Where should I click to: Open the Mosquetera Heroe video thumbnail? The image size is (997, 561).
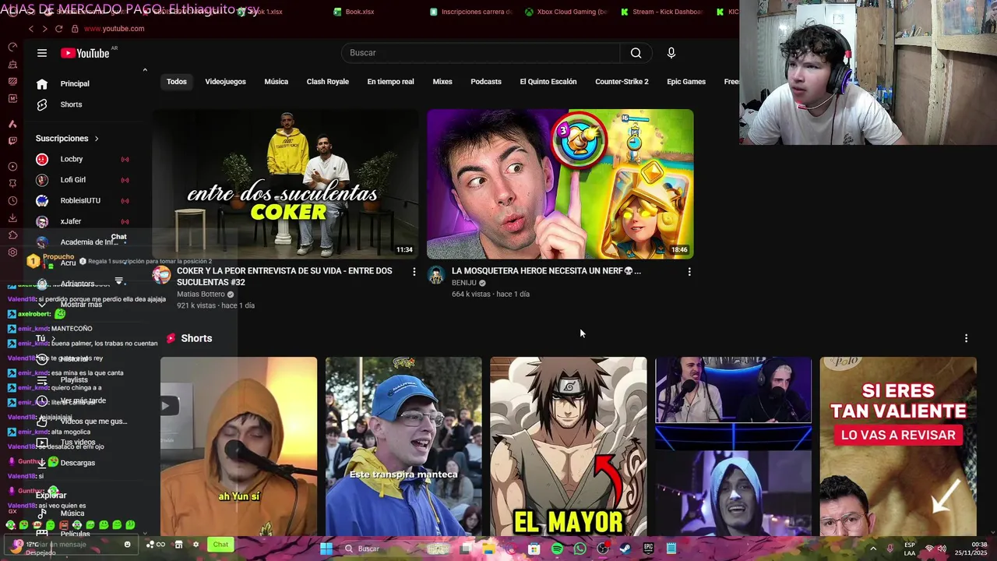(x=560, y=184)
